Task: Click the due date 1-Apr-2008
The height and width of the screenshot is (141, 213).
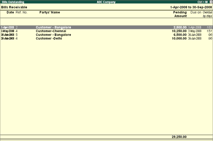Action: tap(195, 27)
